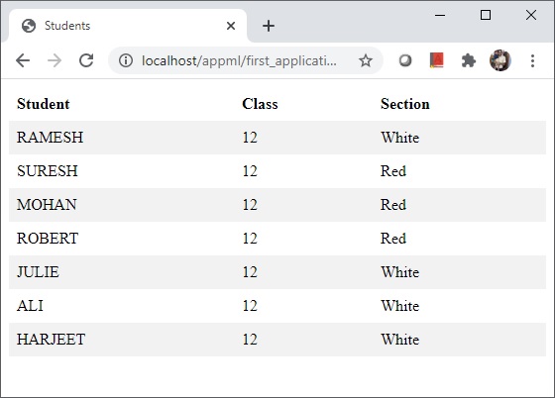Viewport: 555px width, 398px height.
Task: Click the Section column header
Action: pos(405,104)
